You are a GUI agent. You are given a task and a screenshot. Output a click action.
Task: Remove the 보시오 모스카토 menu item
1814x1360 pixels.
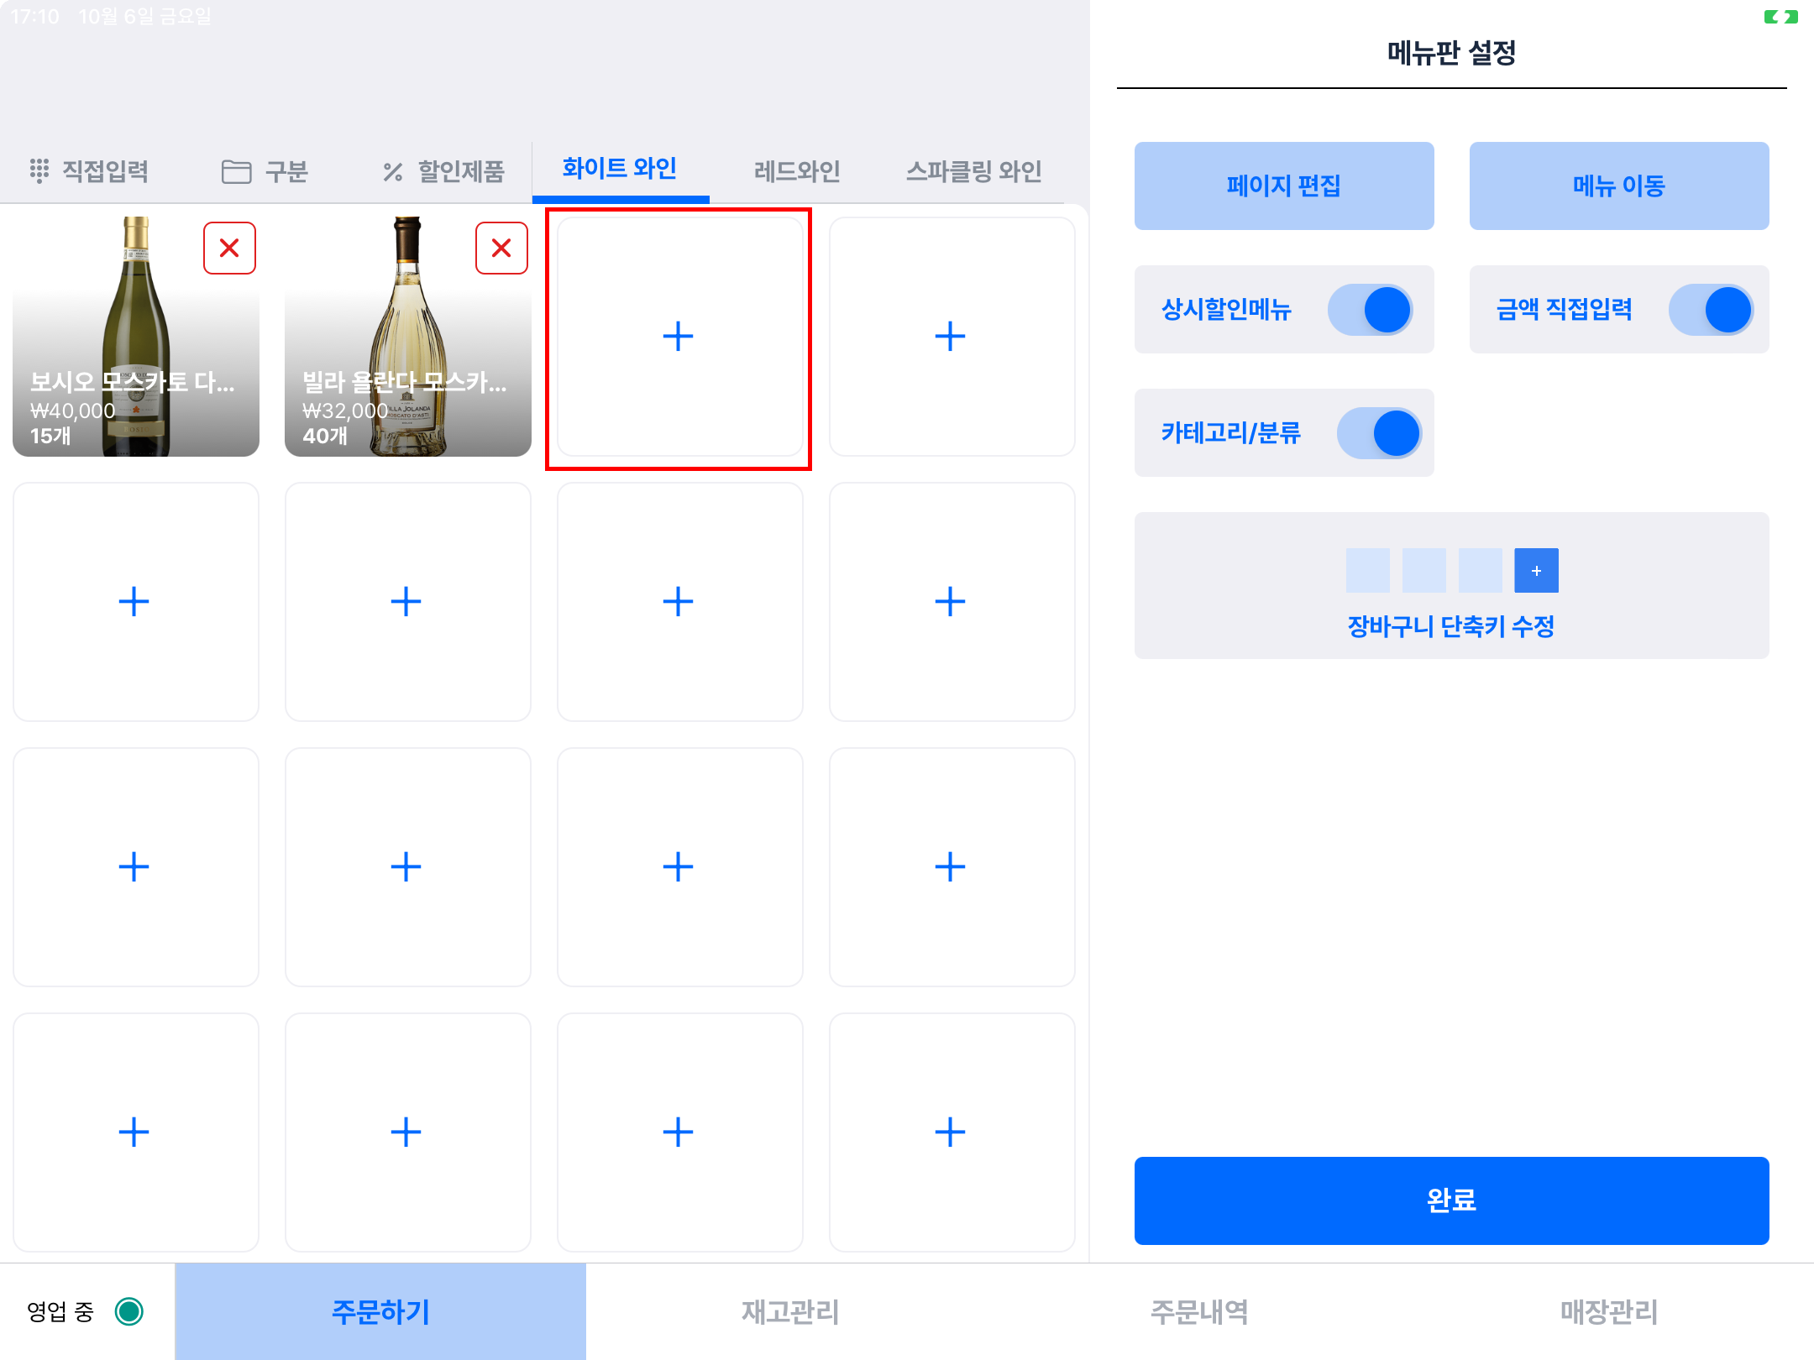229,248
